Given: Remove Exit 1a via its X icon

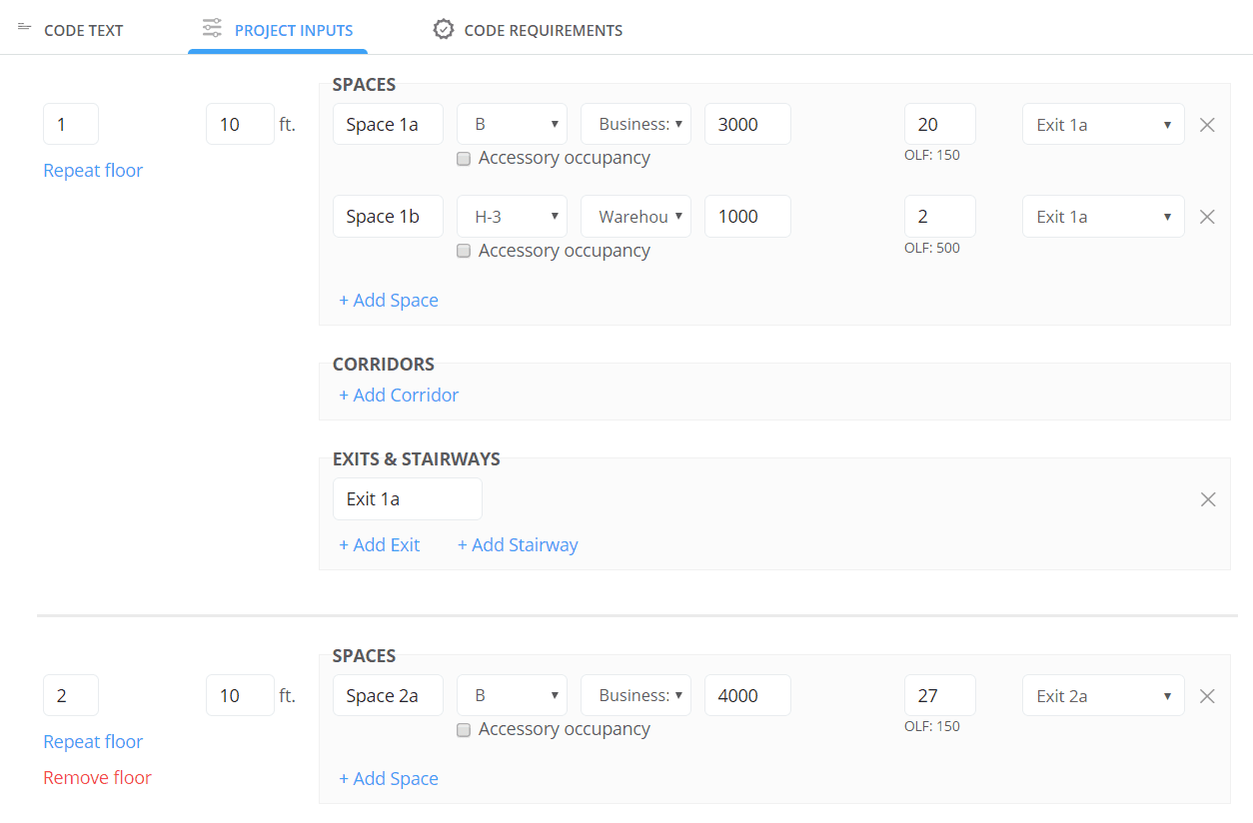Looking at the screenshot, I should (x=1207, y=498).
